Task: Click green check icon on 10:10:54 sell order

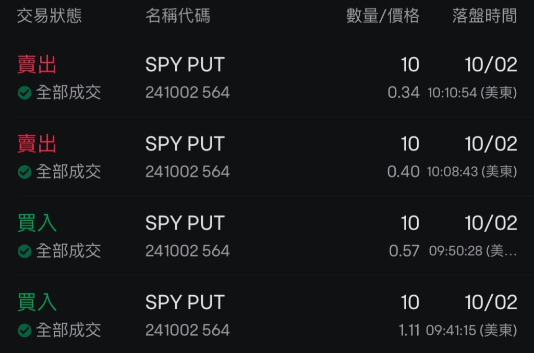Action: point(25,93)
